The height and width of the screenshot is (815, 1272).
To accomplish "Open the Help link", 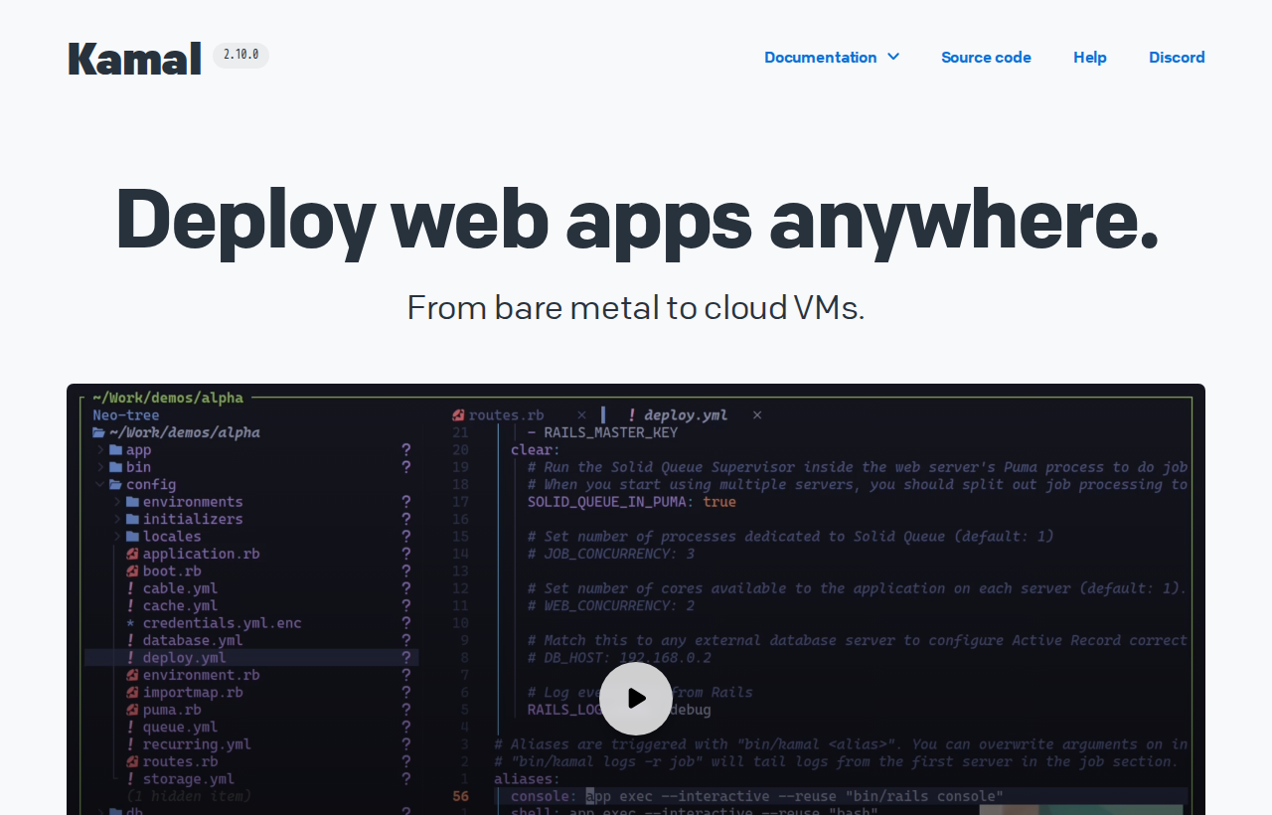I will (1090, 57).
